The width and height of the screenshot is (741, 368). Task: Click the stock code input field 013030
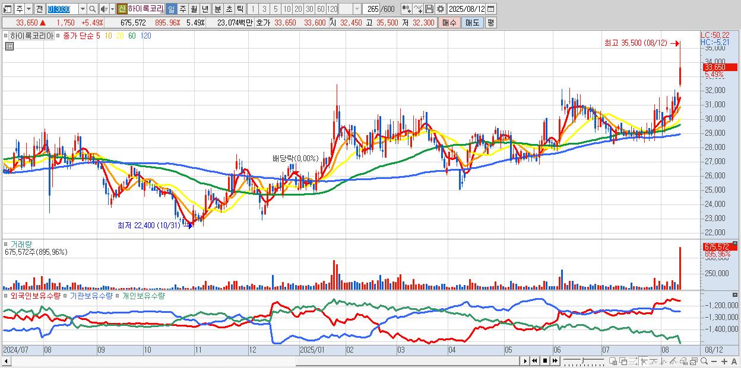click(x=62, y=9)
